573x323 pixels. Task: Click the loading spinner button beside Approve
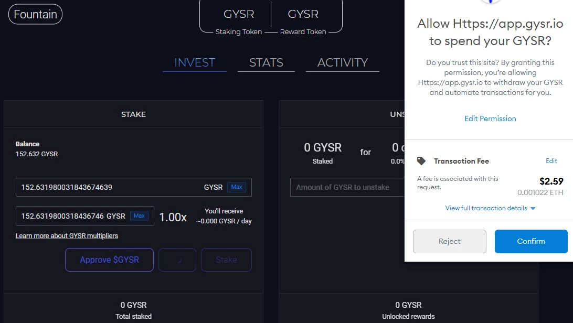[177, 260]
